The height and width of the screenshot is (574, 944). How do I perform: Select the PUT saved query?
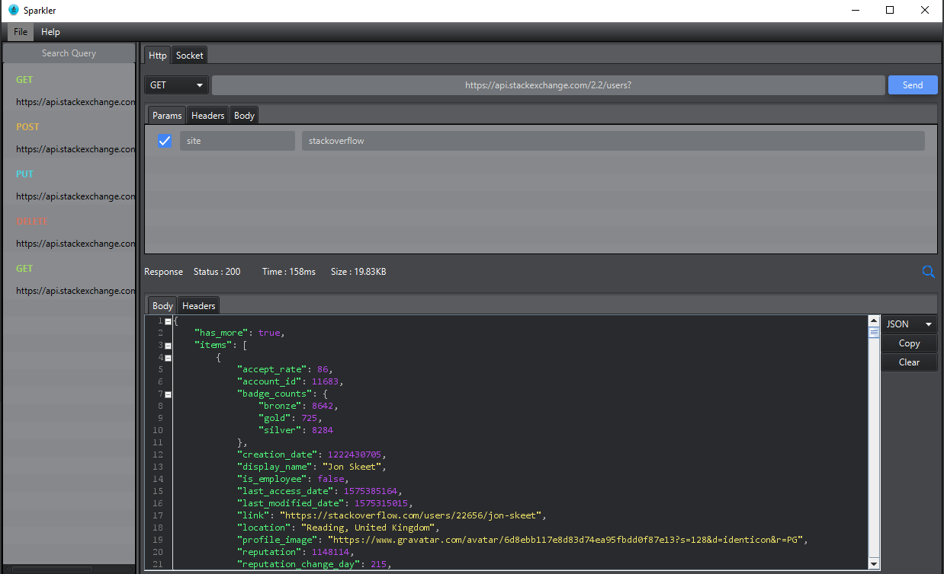[69, 185]
